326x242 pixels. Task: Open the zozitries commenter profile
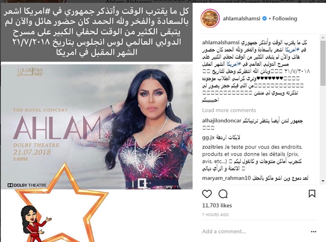click(212, 147)
